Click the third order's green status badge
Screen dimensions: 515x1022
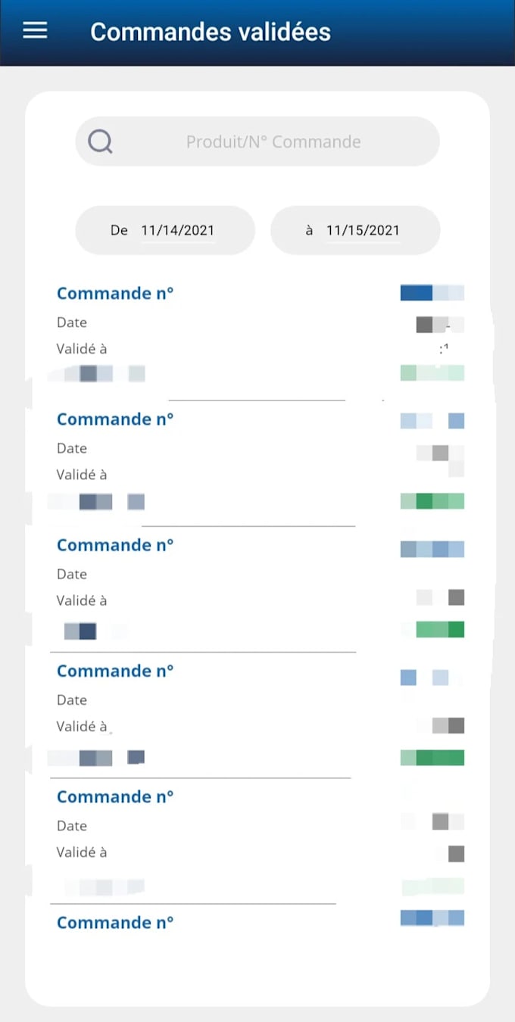(x=439, y=629)
